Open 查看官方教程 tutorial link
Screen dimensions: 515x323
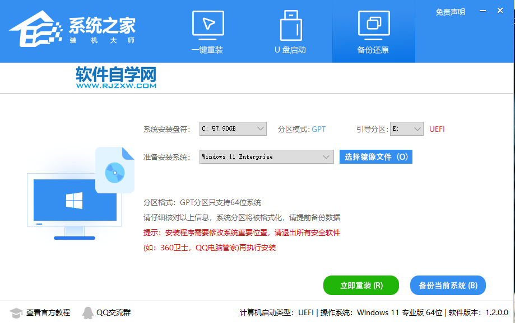pyautogui.click(x=48, y=312)
